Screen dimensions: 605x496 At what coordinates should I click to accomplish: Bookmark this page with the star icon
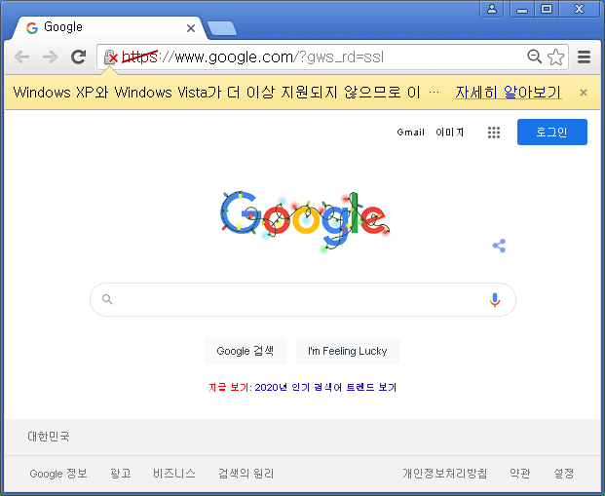click(x=555, y=57)
